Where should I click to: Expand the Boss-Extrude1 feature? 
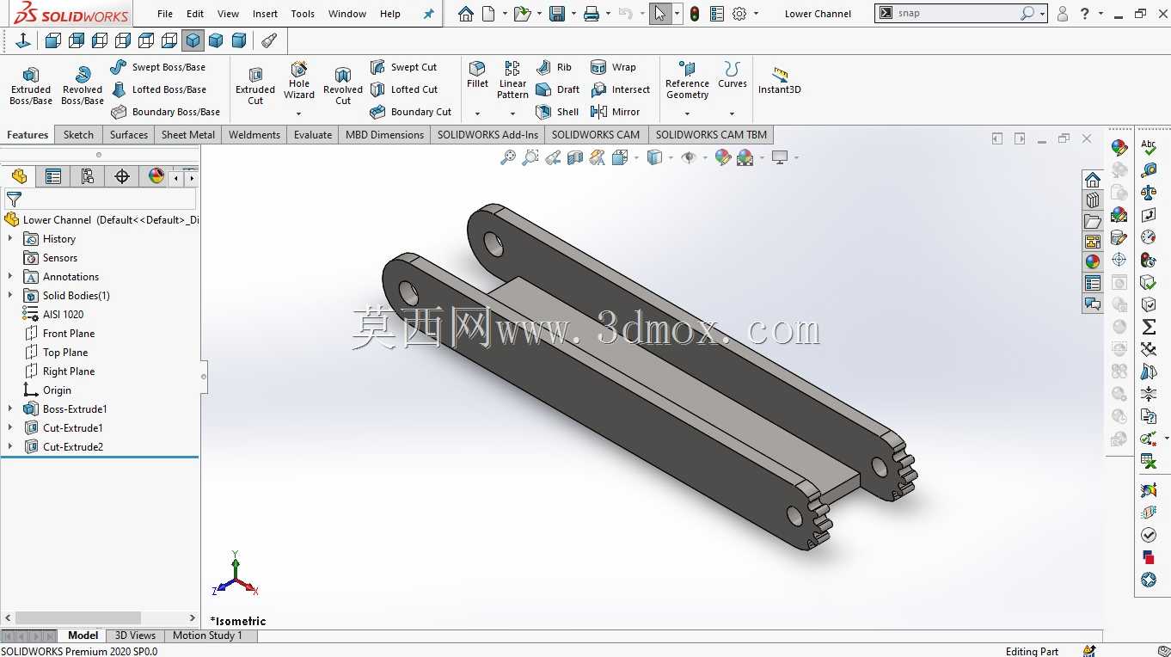(x=10, y=409)
